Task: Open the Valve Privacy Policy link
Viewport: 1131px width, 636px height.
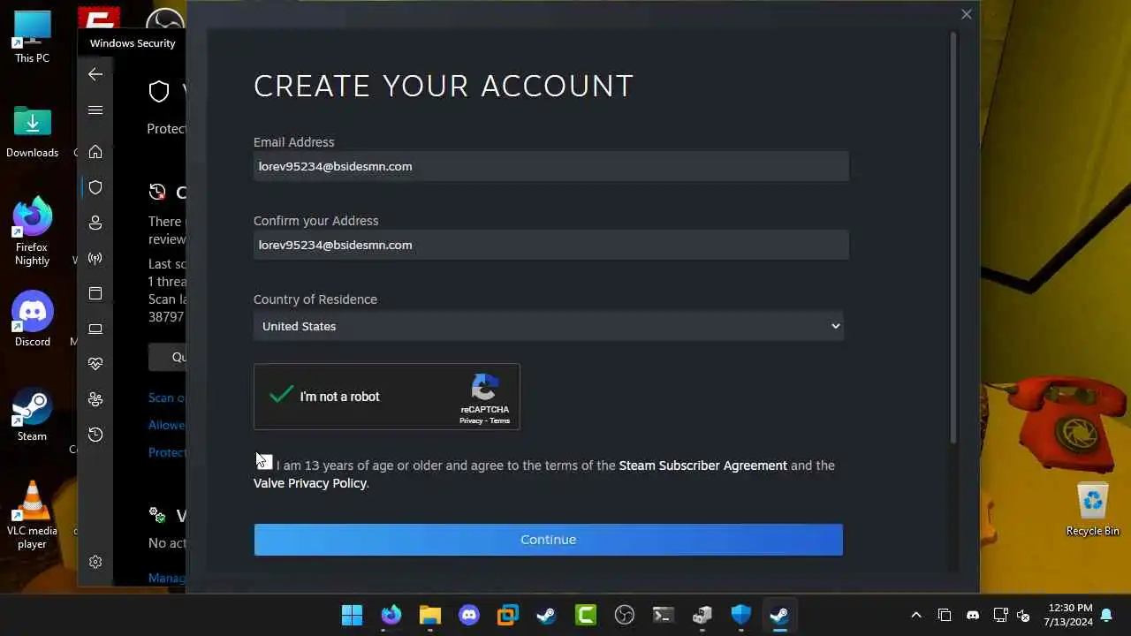Action: (x=309, y=483)
